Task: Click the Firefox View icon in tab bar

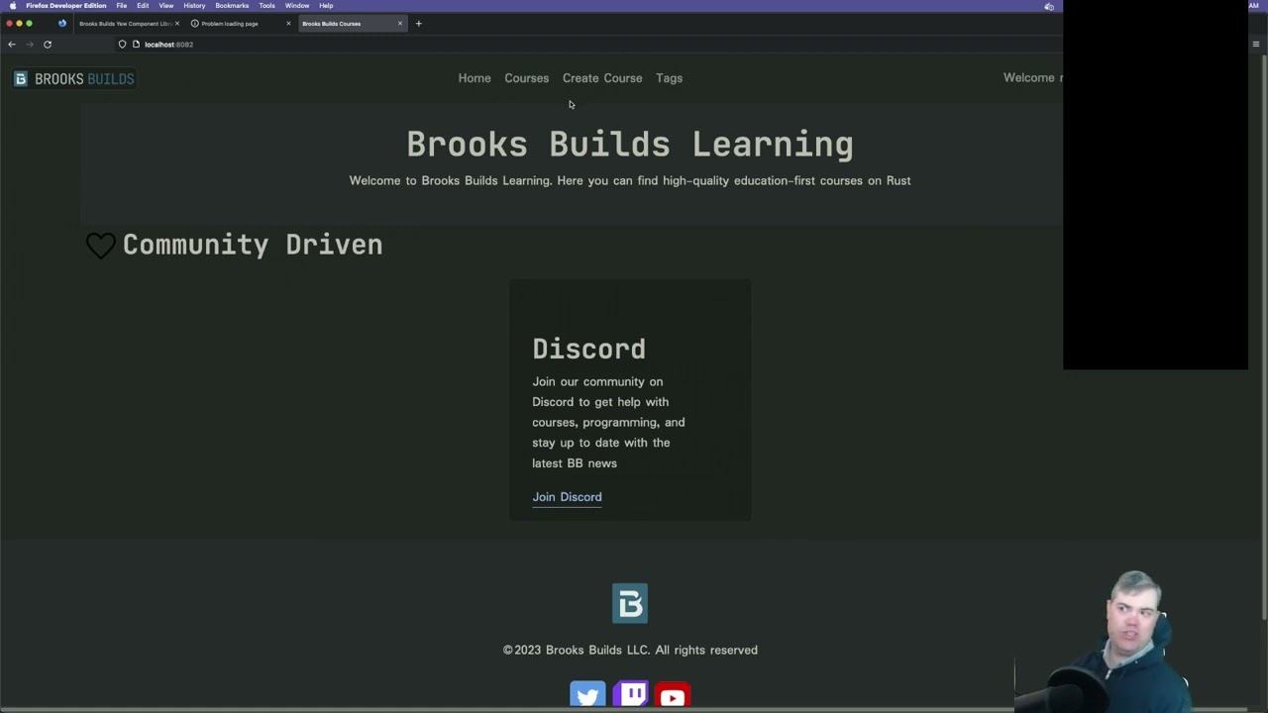Action: coord(63,24)
